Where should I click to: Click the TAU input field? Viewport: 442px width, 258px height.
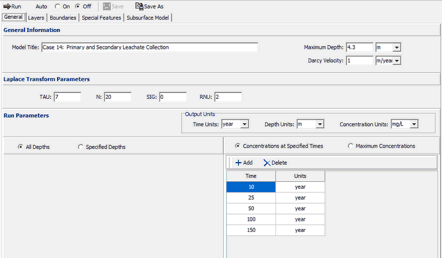[x=67, y=97]
